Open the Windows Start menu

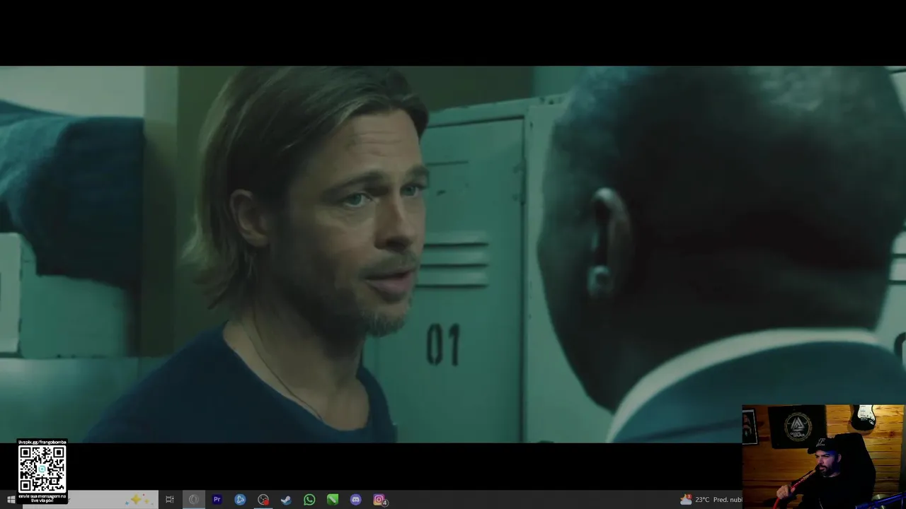click(x=11, y=500)
